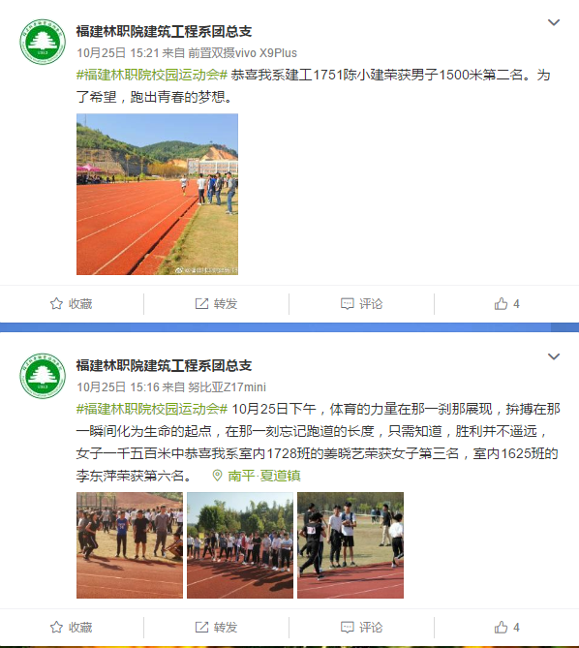The image size is (579, 648).
Task: Click the comment bubble icon on second post
Action: click(x=347, y=628)
